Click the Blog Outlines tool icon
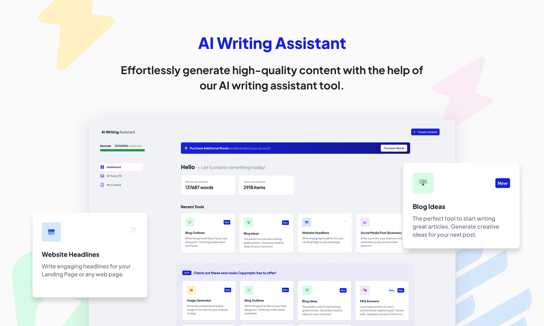 click(x=190, y=222)
